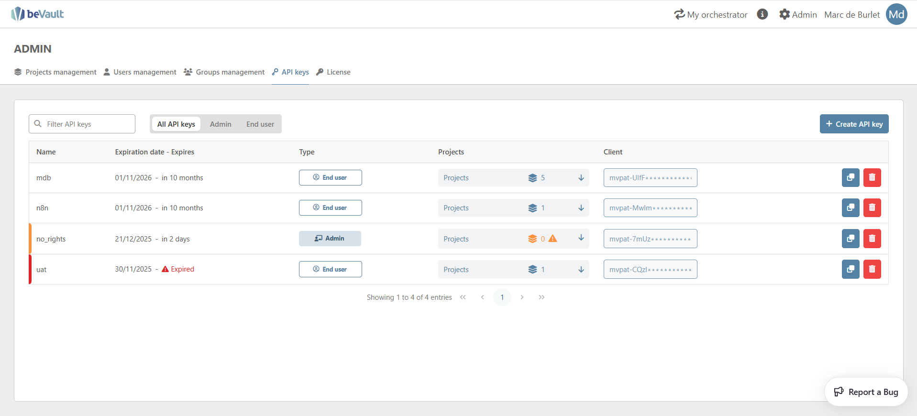Click the Create API key button
917x416 pixels.
tap(854, 124)
